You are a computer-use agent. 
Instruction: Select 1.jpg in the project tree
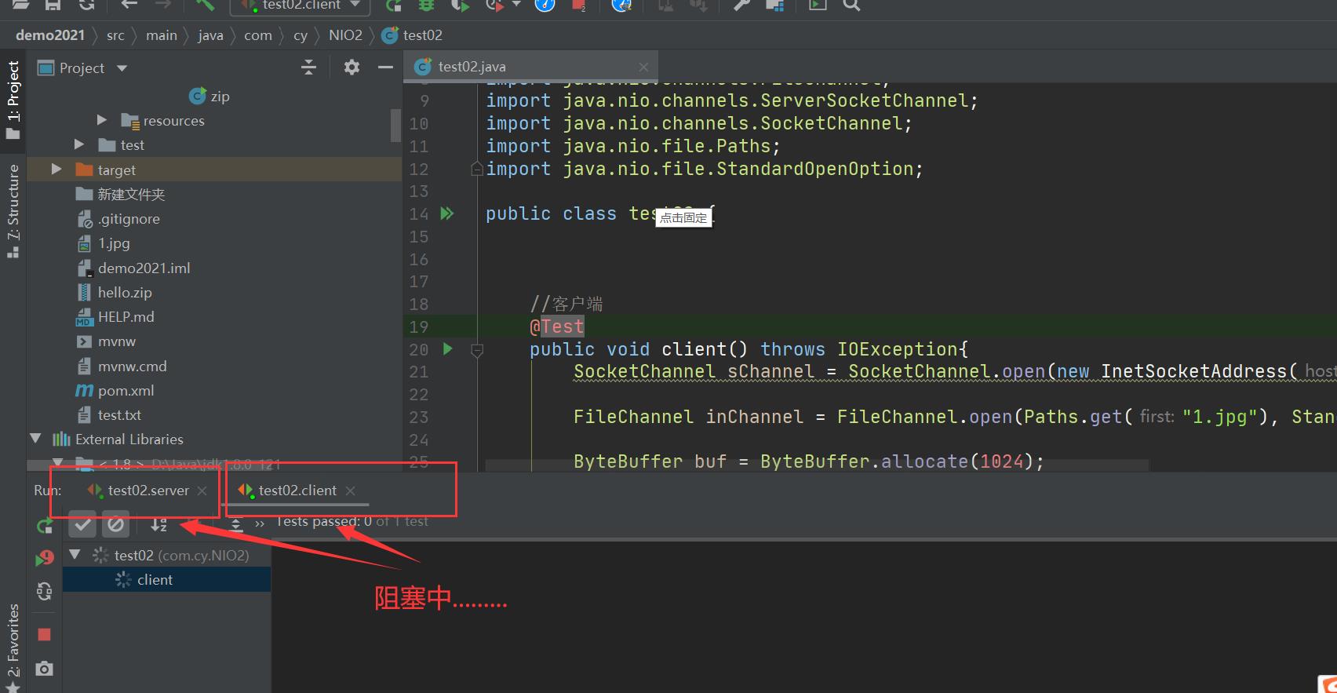point(104,243)
